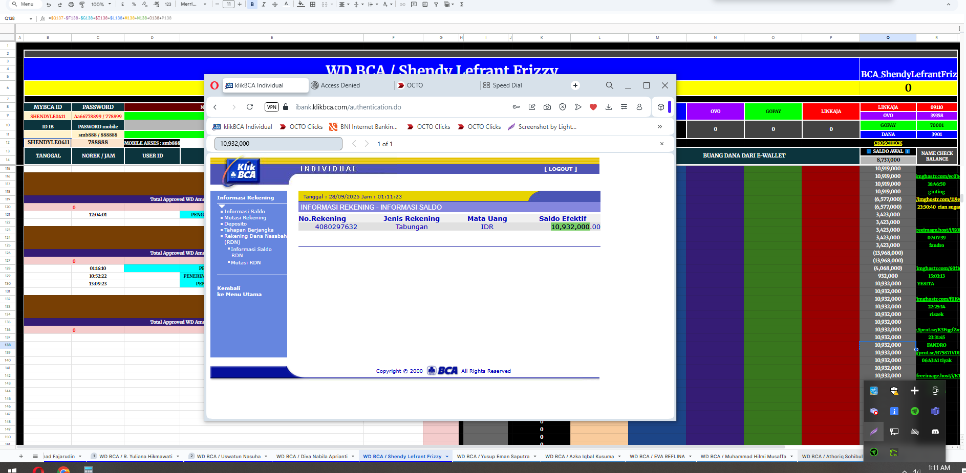Image resolution: width=966 pixels, height=473 pixels.
Task: Open the All sheets list icon
Action: [x=35, y=456]
